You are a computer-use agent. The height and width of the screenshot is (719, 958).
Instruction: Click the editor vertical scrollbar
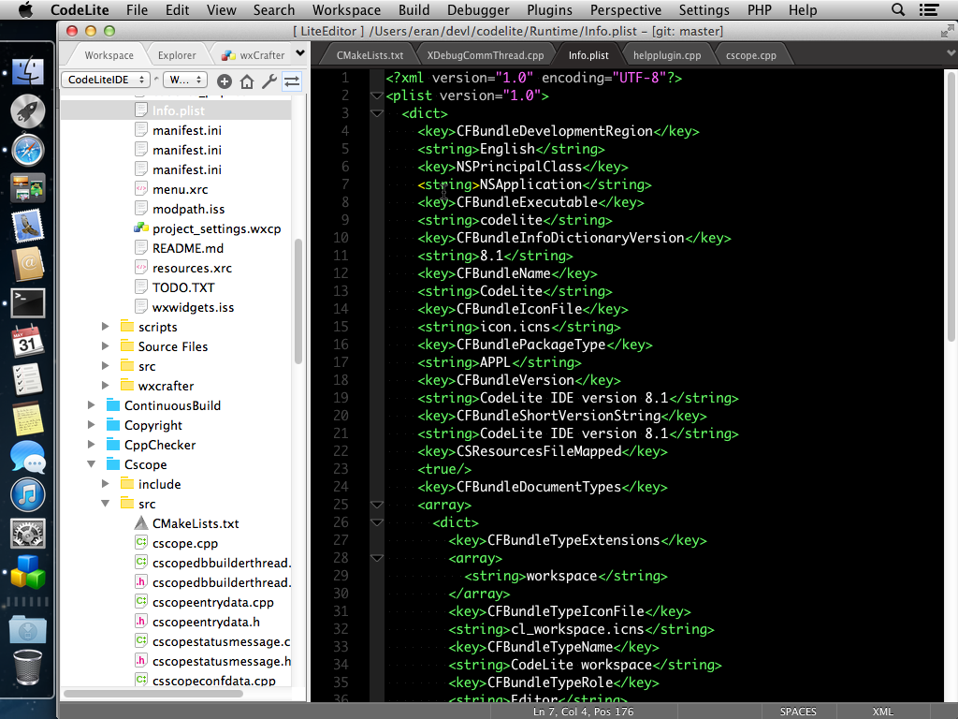tap(951, 207)
